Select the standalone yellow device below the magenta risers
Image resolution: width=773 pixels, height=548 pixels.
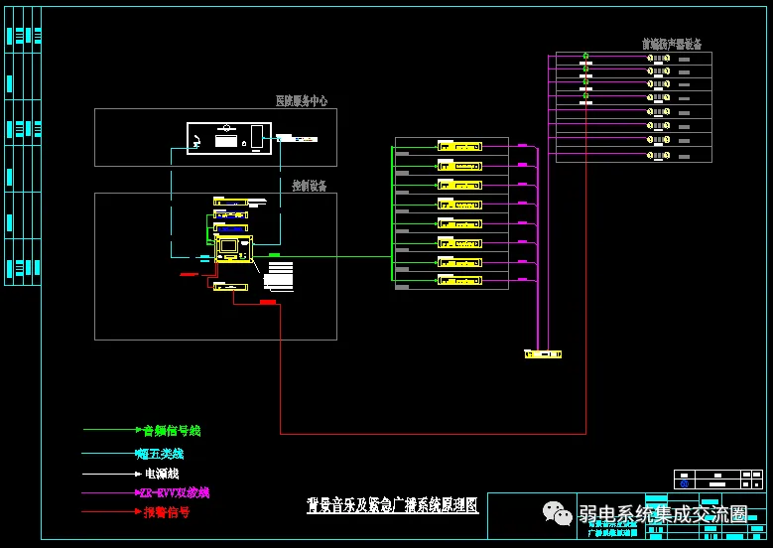[543, 354]
